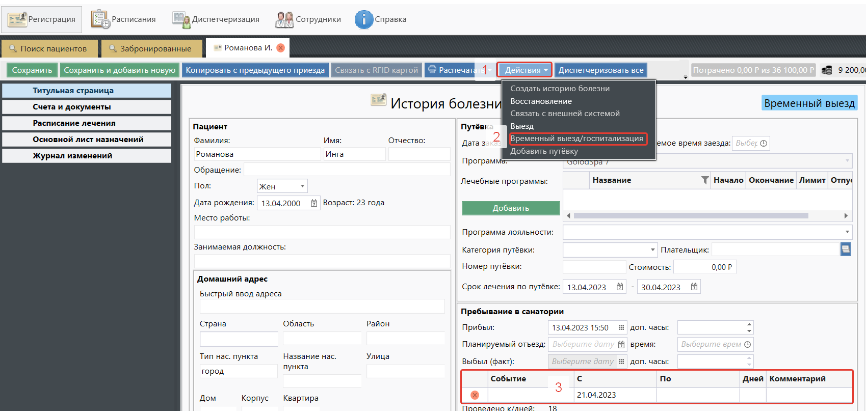
Task: Close the Романова И. tab
Action: tap(280, 48)
